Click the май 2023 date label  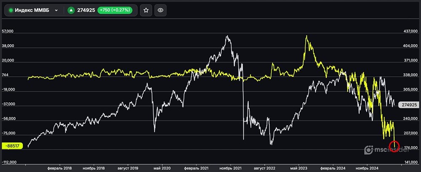298,168
